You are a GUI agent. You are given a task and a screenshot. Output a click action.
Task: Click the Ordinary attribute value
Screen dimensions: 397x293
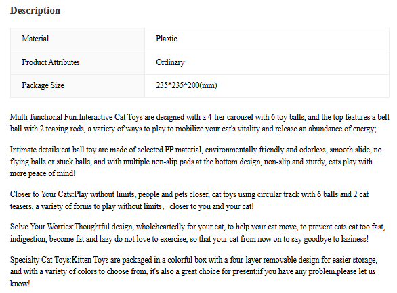point(170,62)
